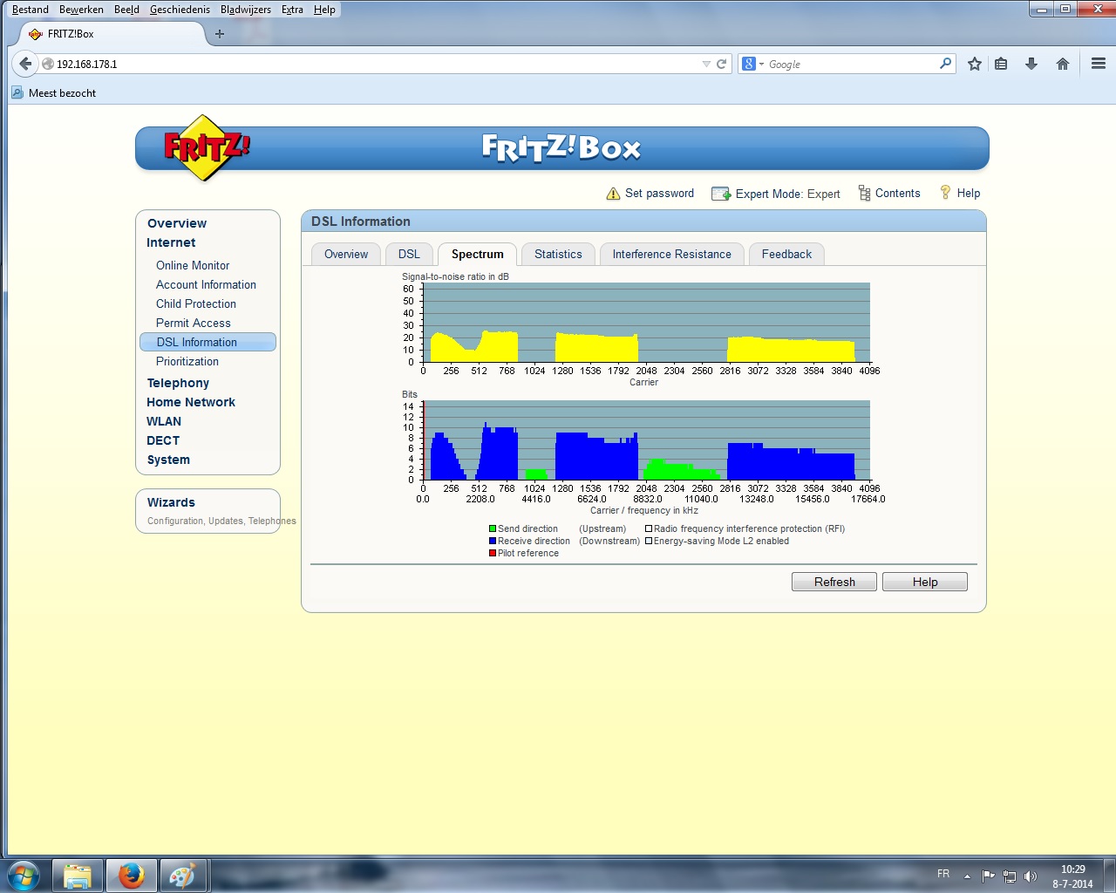Expand the URL bar history dropdown
Screen dimensions: 1116x893
pyautogui.click(x=706, y=64)
